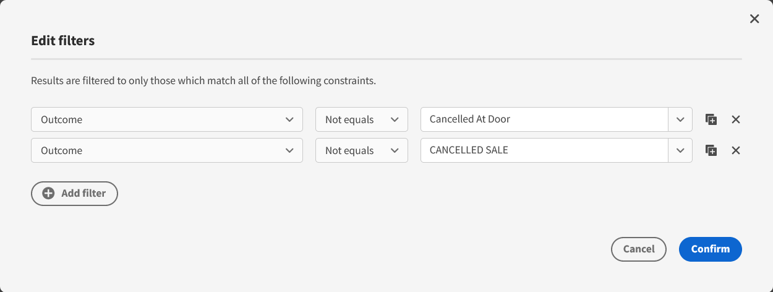Open the first row's Outcome field selector
The image size is (773, 292).
pos(166,119)
